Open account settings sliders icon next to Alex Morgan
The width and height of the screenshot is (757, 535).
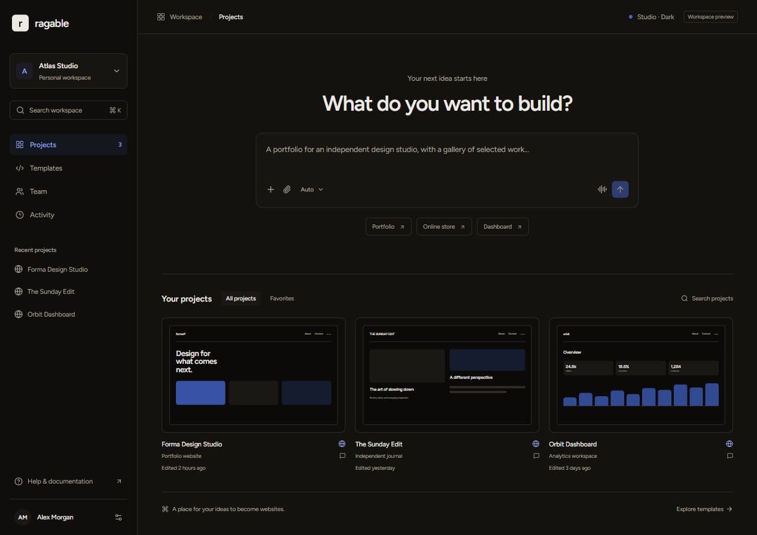118,517
